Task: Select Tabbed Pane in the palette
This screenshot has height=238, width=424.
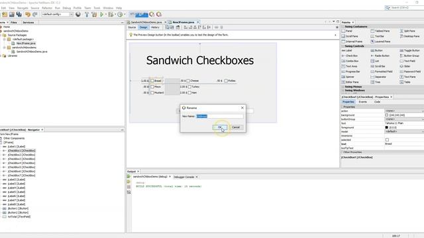Action: point(380,31)
